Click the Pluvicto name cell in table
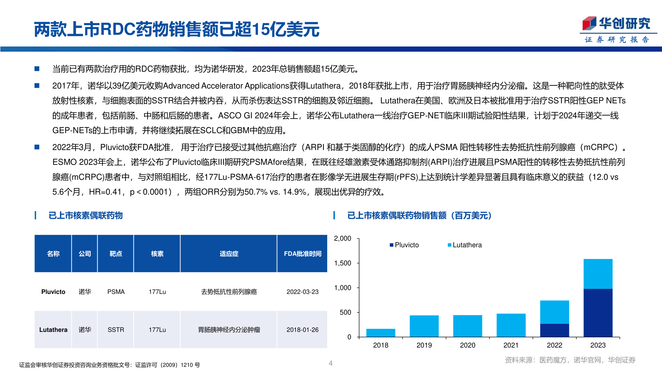This screenshot has height=372, width=662. (x=53, y=292)
